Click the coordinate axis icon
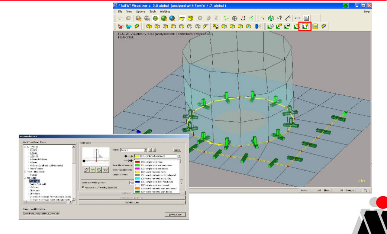 [315, 18]
